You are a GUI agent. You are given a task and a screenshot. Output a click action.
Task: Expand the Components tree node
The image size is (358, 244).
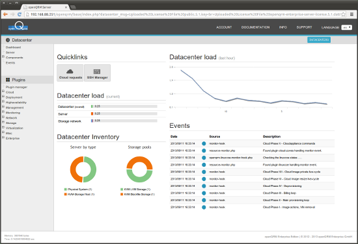coord(3,56)
